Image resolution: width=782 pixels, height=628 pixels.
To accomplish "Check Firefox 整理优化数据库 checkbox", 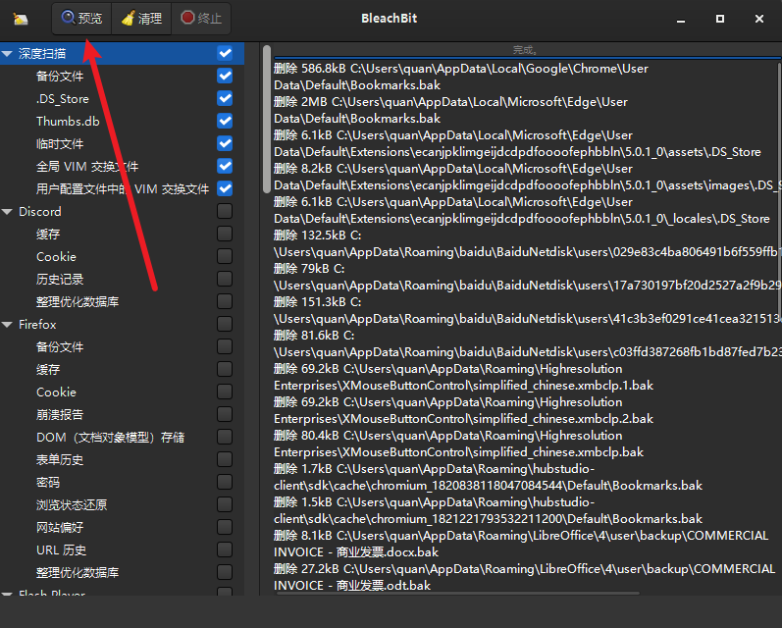I will pos(225,572).
